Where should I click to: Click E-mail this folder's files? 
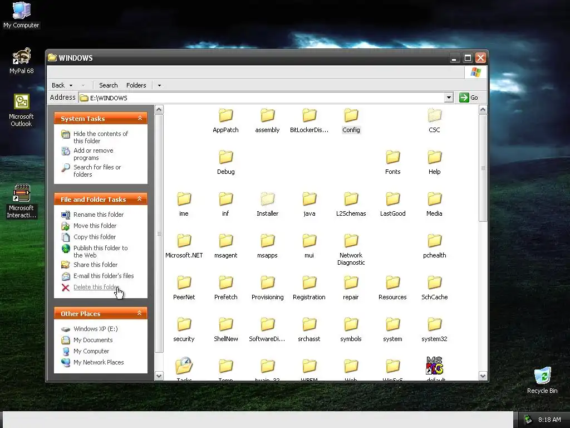click(104, 276)
